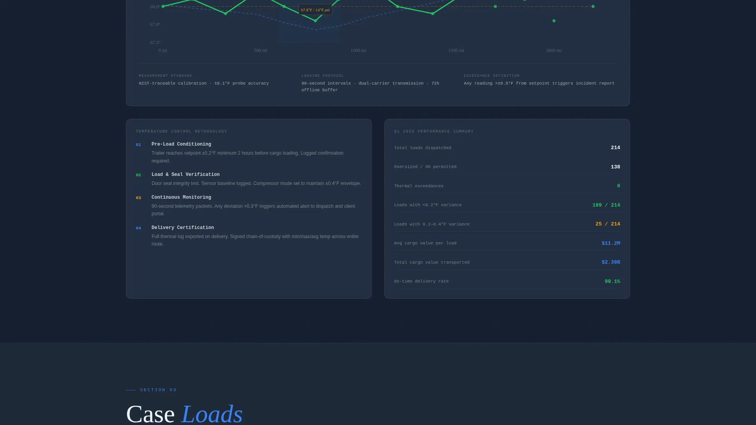Click the NIST-traceable calibration text
Image resolution: width=756 pixels, height=425 pixels.
tap(204, 83)
